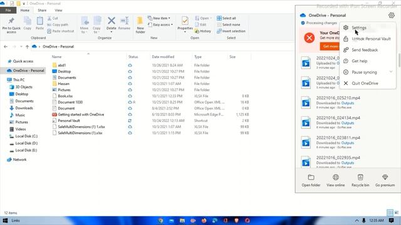Click the Paste ribbon icon
Screen dimensions: 401x225
coord(39,24)
